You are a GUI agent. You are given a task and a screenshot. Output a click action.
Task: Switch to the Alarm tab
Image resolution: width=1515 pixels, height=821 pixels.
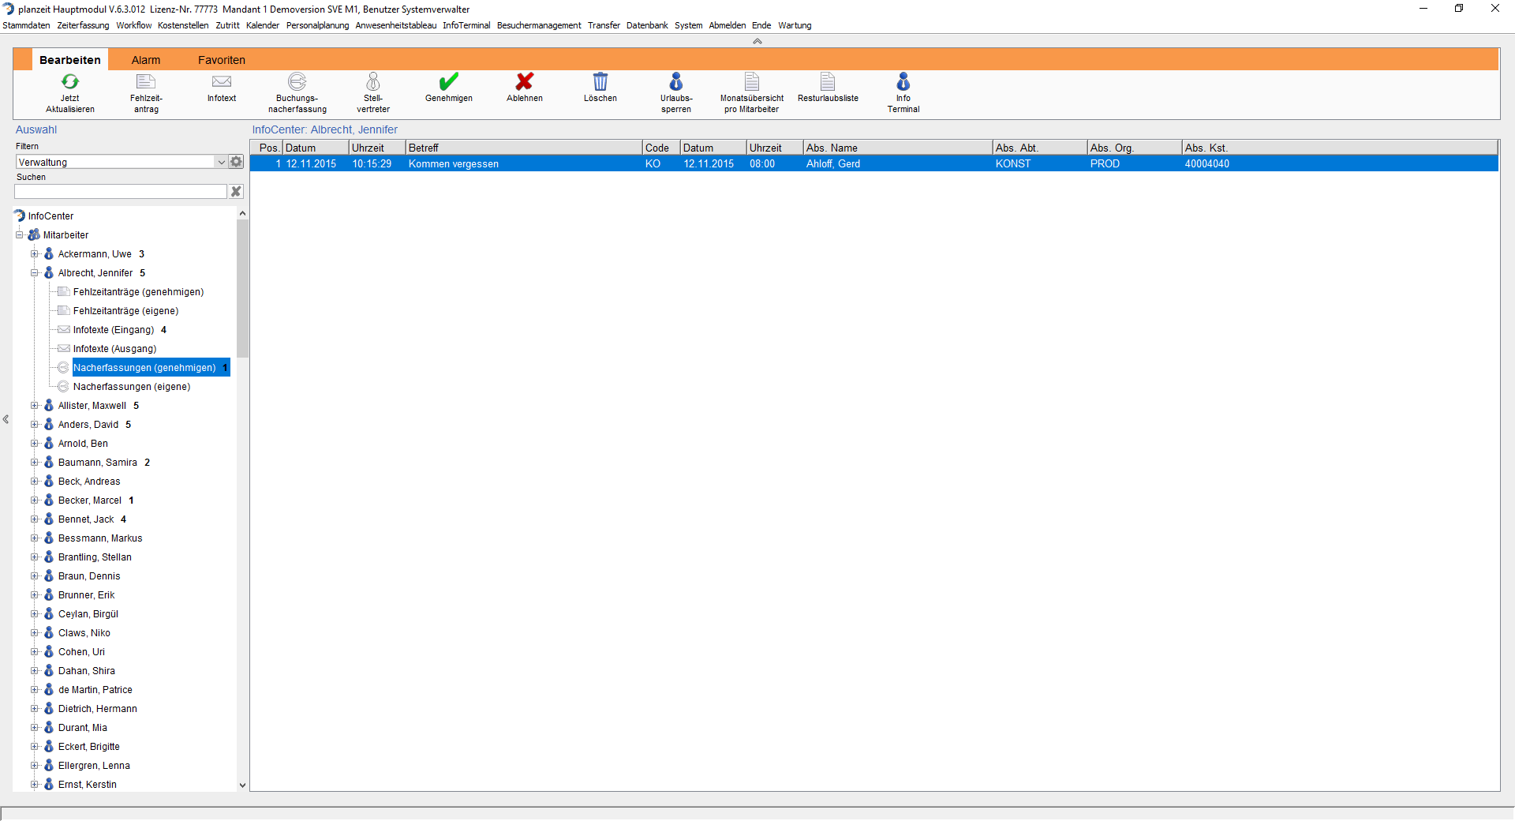pos(146,60)
